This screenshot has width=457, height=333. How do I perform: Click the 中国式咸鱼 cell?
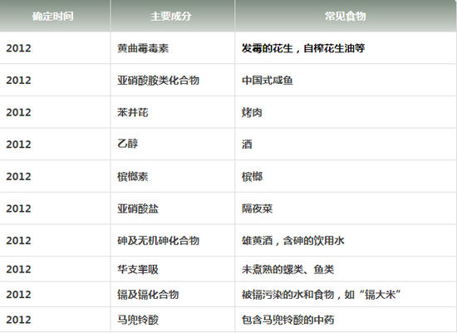346,80
